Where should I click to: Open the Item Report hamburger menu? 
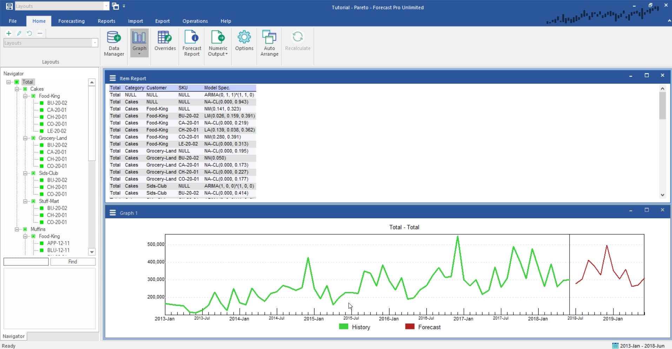point(112,78)
